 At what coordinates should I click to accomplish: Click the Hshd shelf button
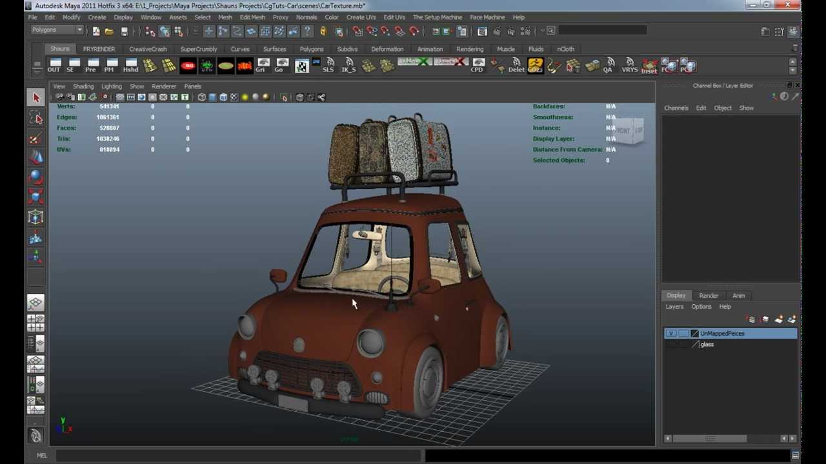[x=130, y=66]
